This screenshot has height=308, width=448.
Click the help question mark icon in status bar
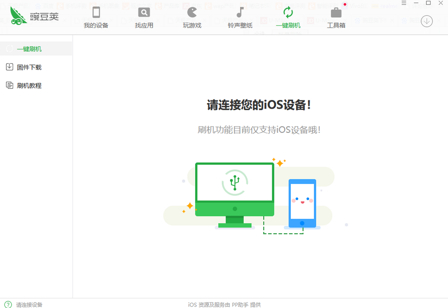(x=8, y=305)
